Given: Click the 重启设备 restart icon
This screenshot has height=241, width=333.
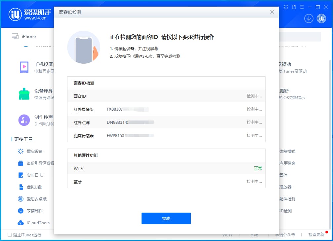Looking at the screenshot, I should coord(21,151).
